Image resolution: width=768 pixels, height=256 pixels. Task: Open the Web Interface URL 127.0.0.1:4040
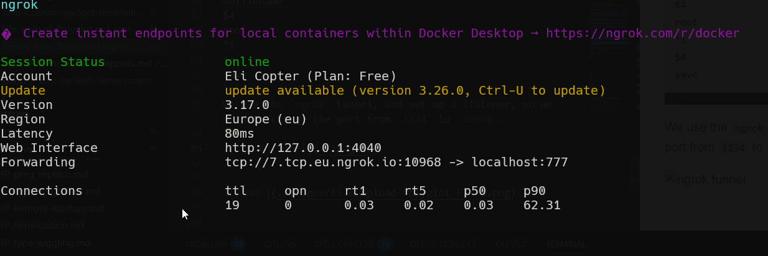[x=302, y=148]
